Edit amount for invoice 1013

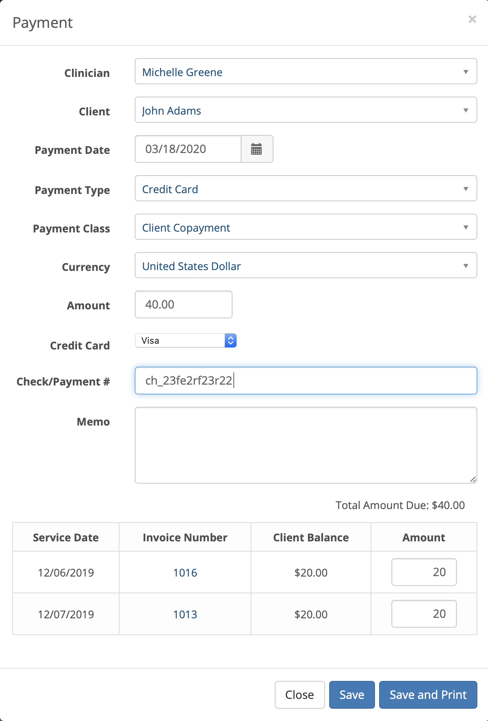click(424, 614)
